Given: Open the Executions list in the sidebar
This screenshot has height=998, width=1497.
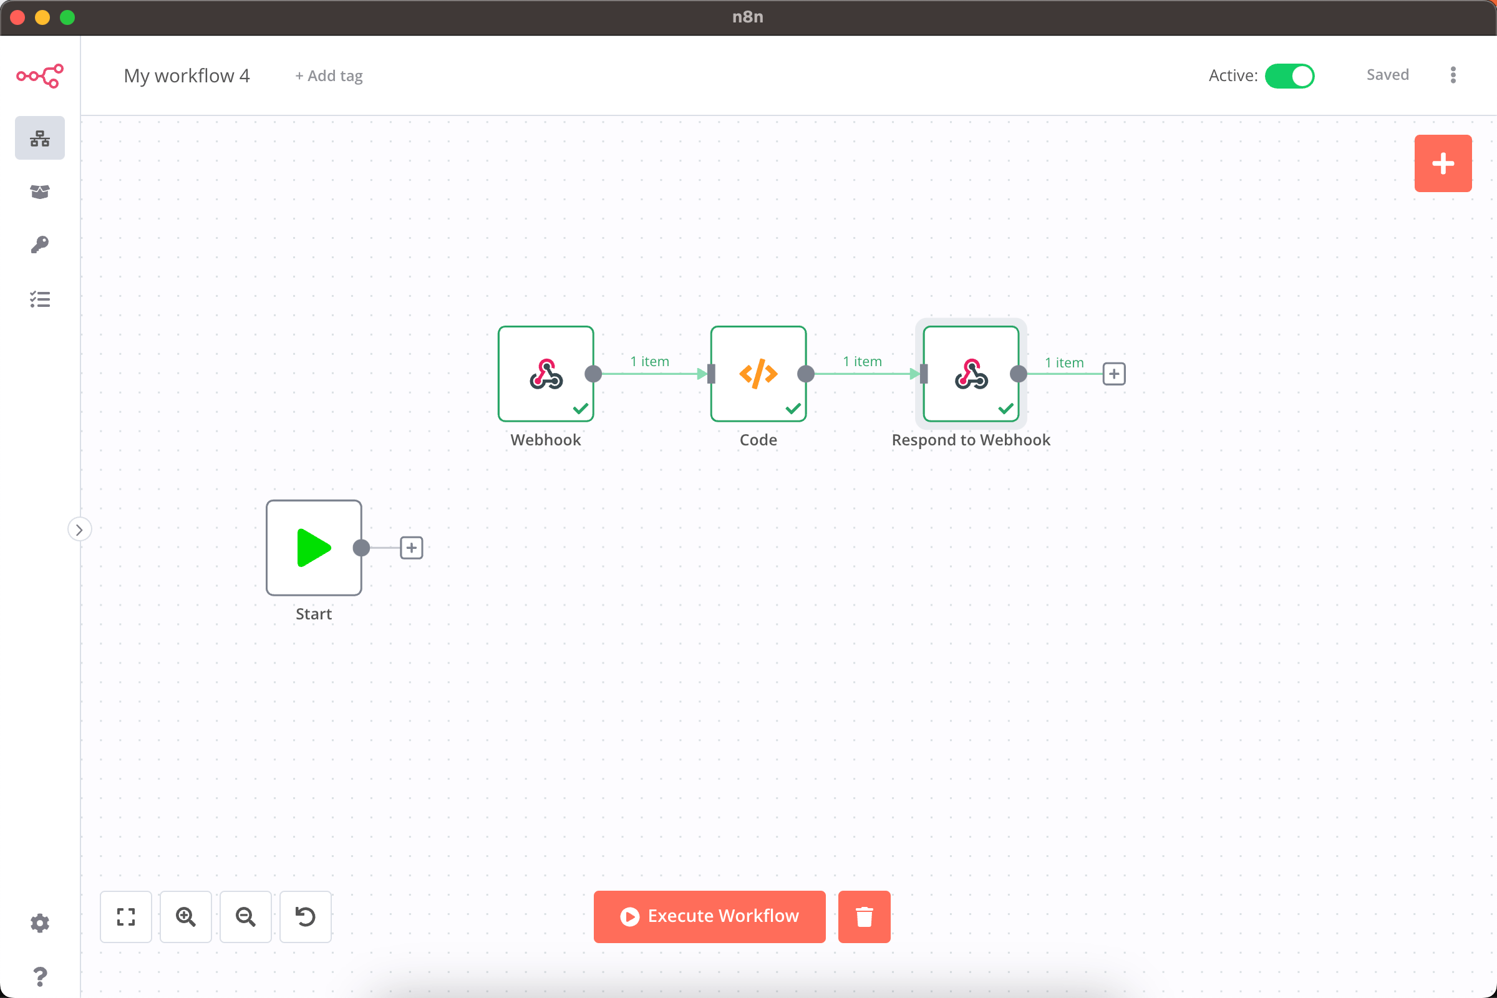Looking at the screenshot, I should (x=39, y=299).
